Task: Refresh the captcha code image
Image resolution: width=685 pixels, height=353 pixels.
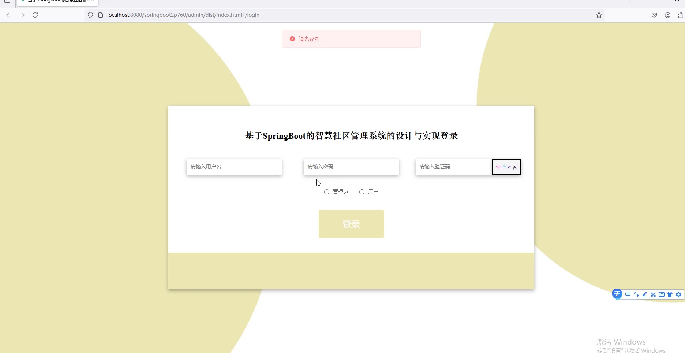Action: pyautogui.click(x=506, y=167)
